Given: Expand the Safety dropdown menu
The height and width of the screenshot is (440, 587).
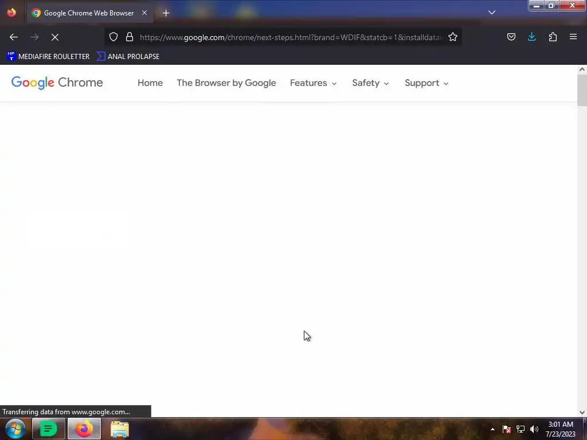Looking at the screenshot, I should pyautogui.click(x=370, y=83).
